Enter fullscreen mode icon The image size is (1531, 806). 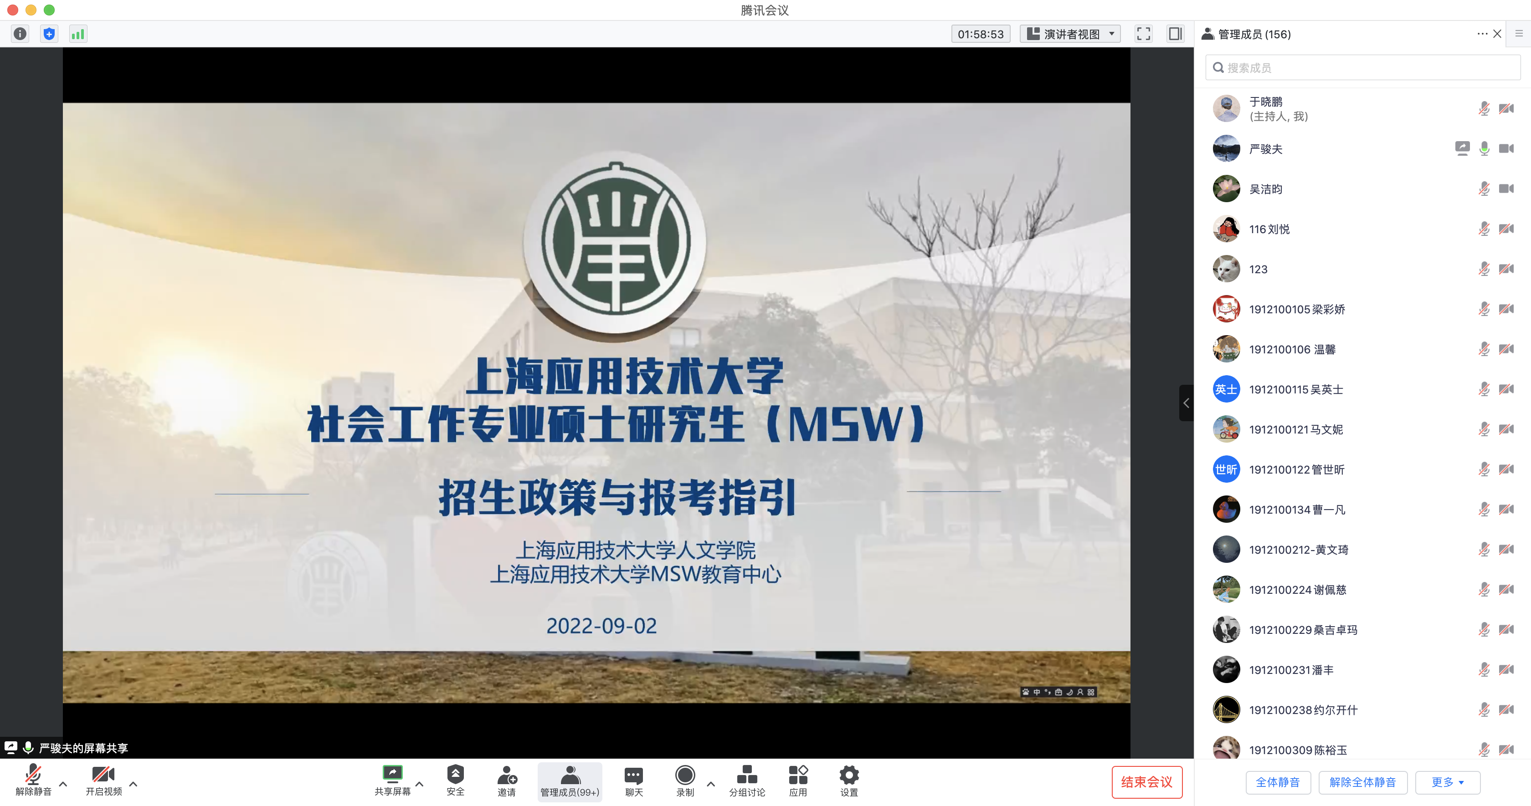(x=1144, y=34)
